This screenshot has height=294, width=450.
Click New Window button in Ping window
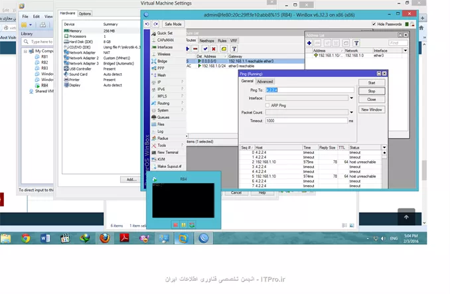[x=372, y=110]
